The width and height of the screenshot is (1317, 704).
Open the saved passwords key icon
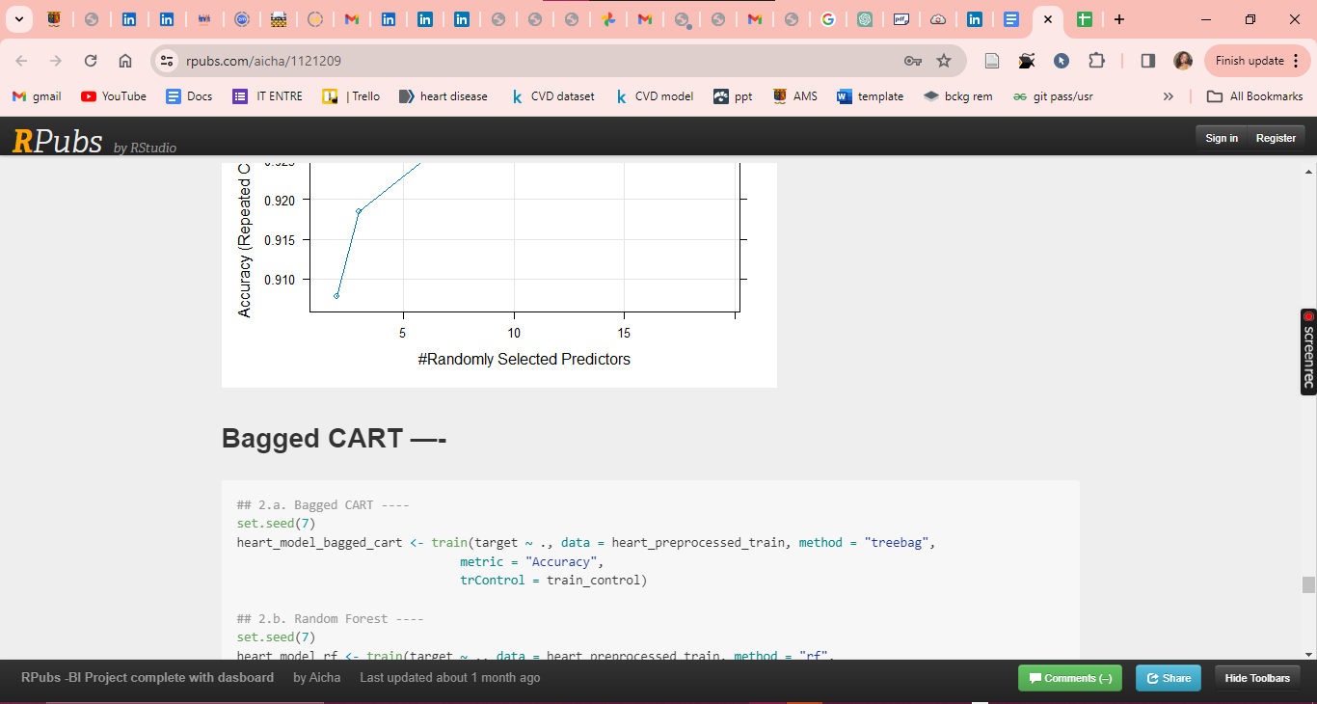point(912,61)
